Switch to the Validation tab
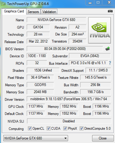Screen dimensions: 115x143 [49, 12]
